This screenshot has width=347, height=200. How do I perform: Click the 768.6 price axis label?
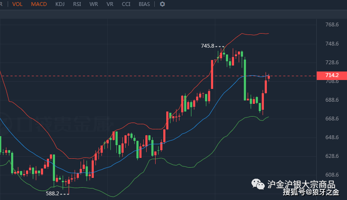pos(332,25)
